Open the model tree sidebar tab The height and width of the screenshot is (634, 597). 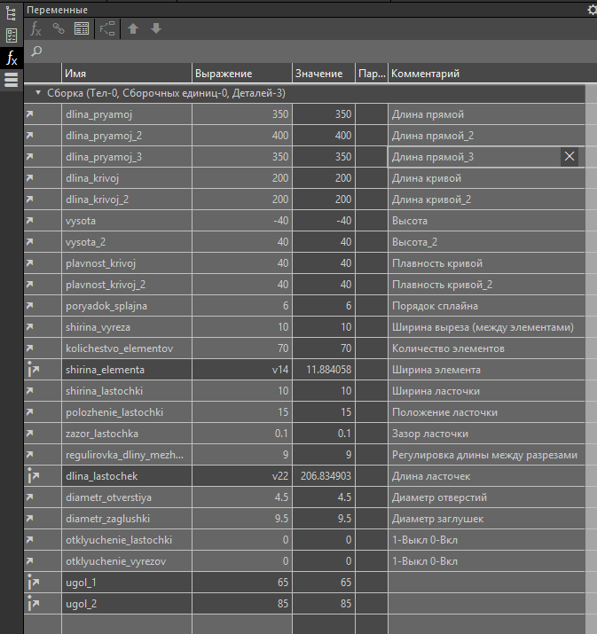click(12, 12)
